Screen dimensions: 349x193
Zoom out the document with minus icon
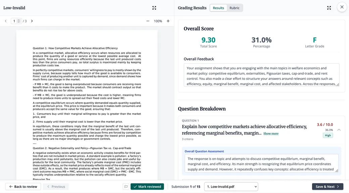pos(148,21)
